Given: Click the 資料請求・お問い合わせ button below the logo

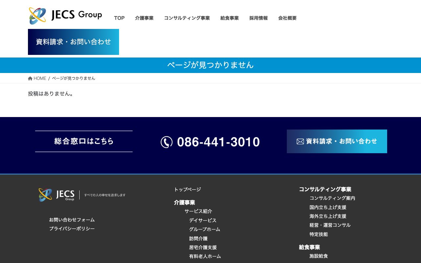Looking at the screenshot, I should point(73,42).
